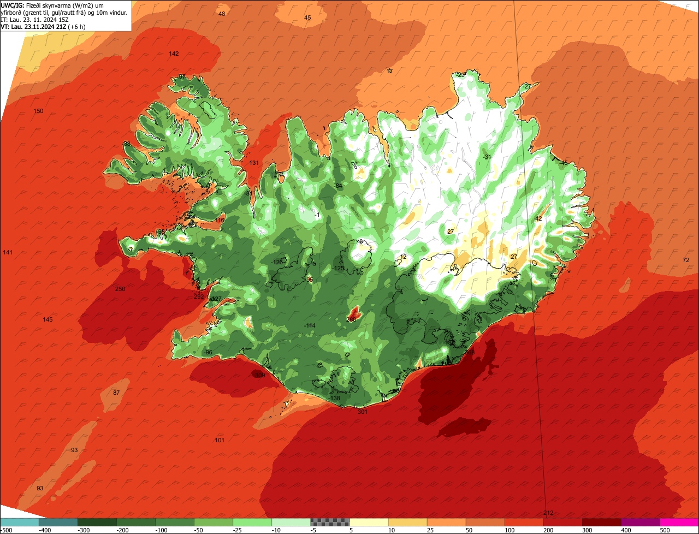The image size is (699, 534).
Task: Click the orange 50 to 100 legend swatch
Action: (x=485, y=522)
